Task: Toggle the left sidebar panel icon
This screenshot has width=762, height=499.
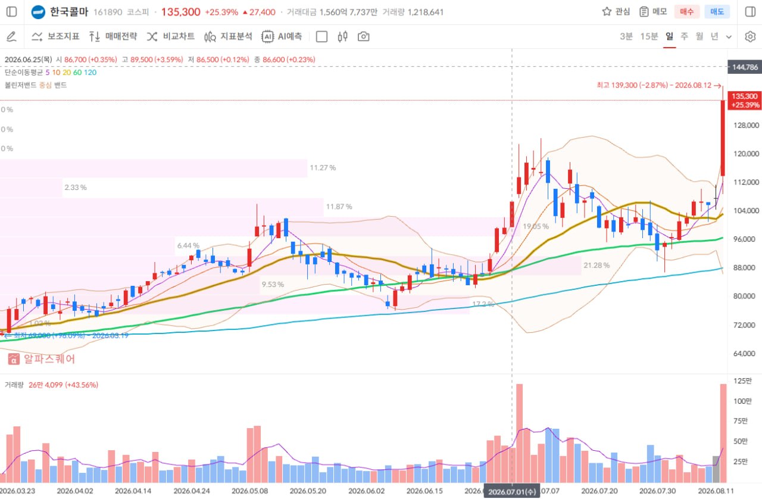Action: tap(12, 12)
